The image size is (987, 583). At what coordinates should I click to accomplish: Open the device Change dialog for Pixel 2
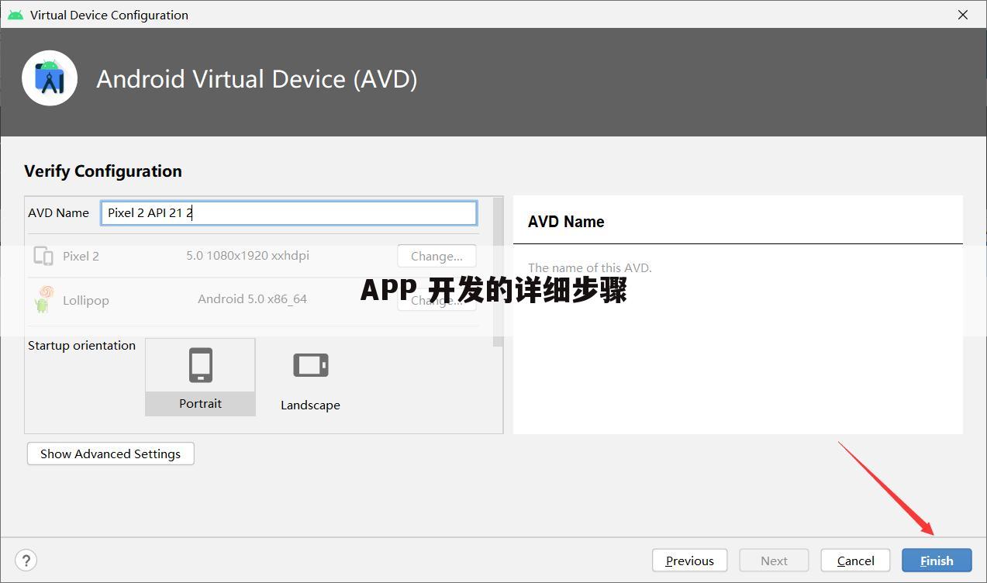click(436, 256)
